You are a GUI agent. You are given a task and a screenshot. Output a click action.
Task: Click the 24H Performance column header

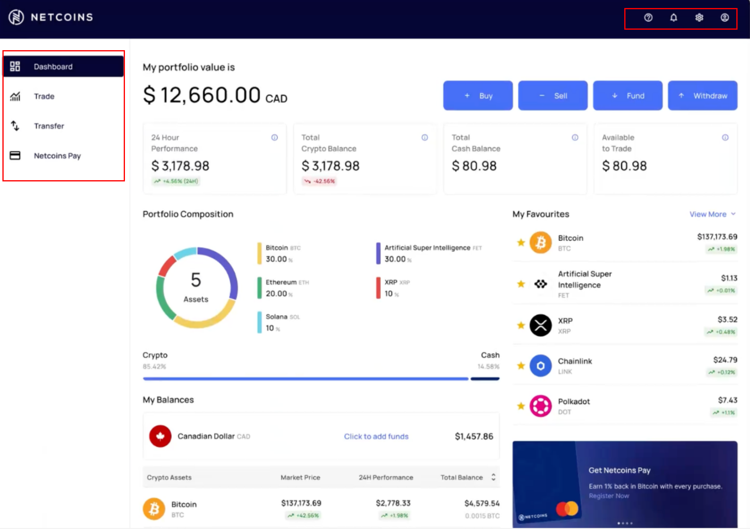[x=386, y=477]
